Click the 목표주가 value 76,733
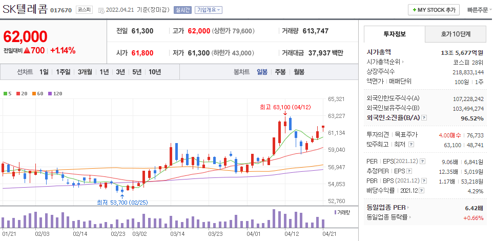This screenshot has height=241, width=494. click(x=474, y=135)
